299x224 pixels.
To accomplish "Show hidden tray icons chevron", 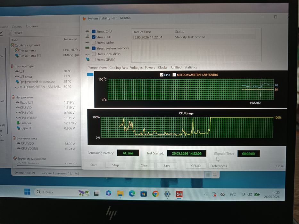I will (205, 195).
